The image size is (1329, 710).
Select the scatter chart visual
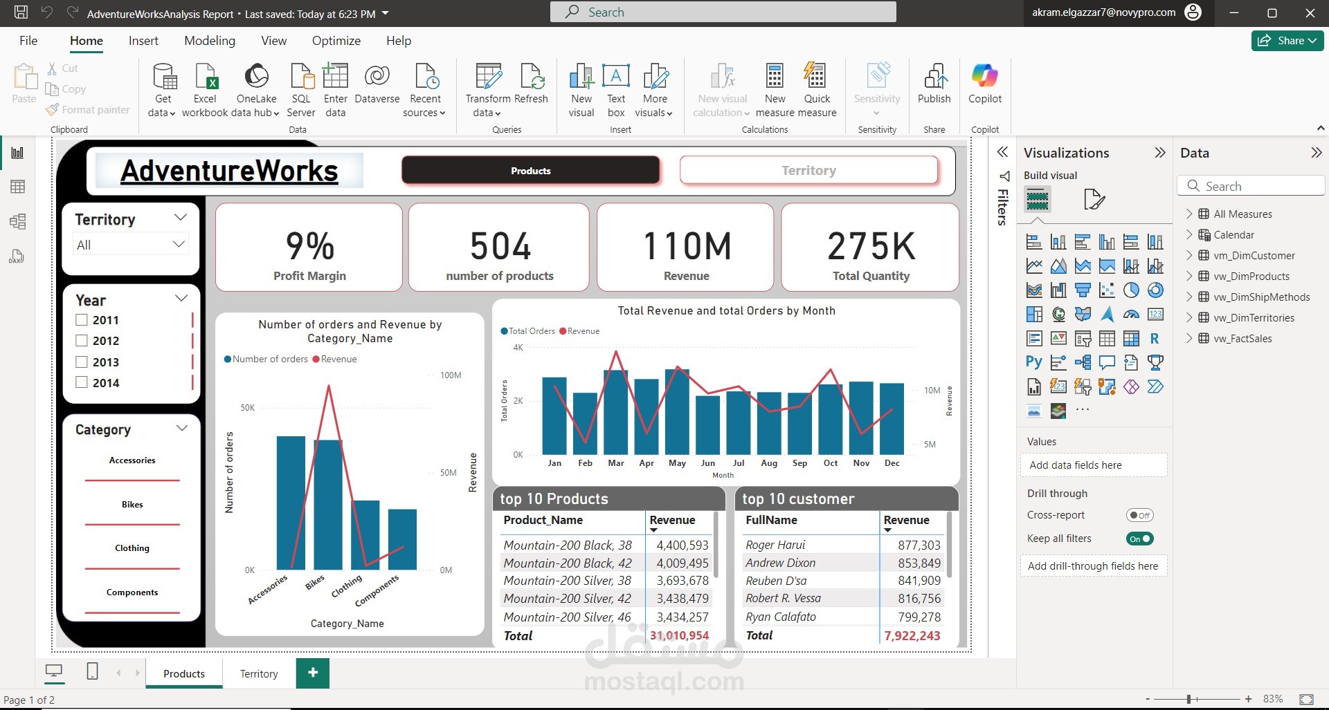pyautogui.click(x=1107, y=290)
